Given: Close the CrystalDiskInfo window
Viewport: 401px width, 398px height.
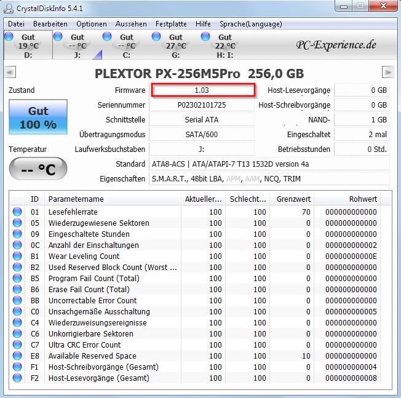Looking at the screenshot, I should click(x=383, y=6).
